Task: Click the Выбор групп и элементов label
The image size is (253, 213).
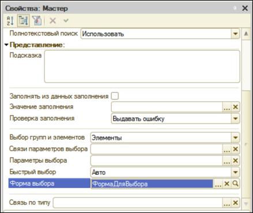Action: (x=47, y=137)
